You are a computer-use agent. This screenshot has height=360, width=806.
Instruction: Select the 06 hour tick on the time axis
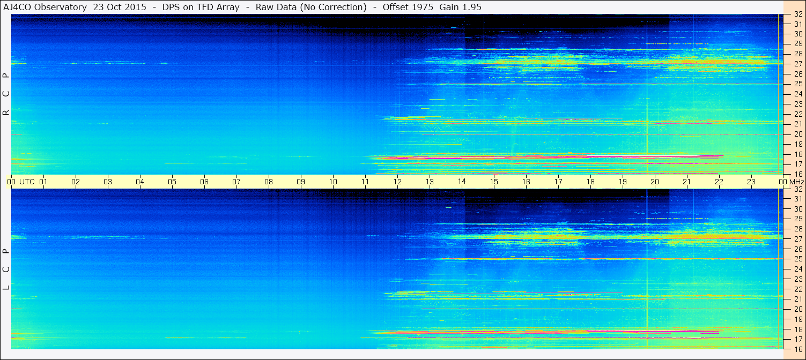click(x=204, y=182)
